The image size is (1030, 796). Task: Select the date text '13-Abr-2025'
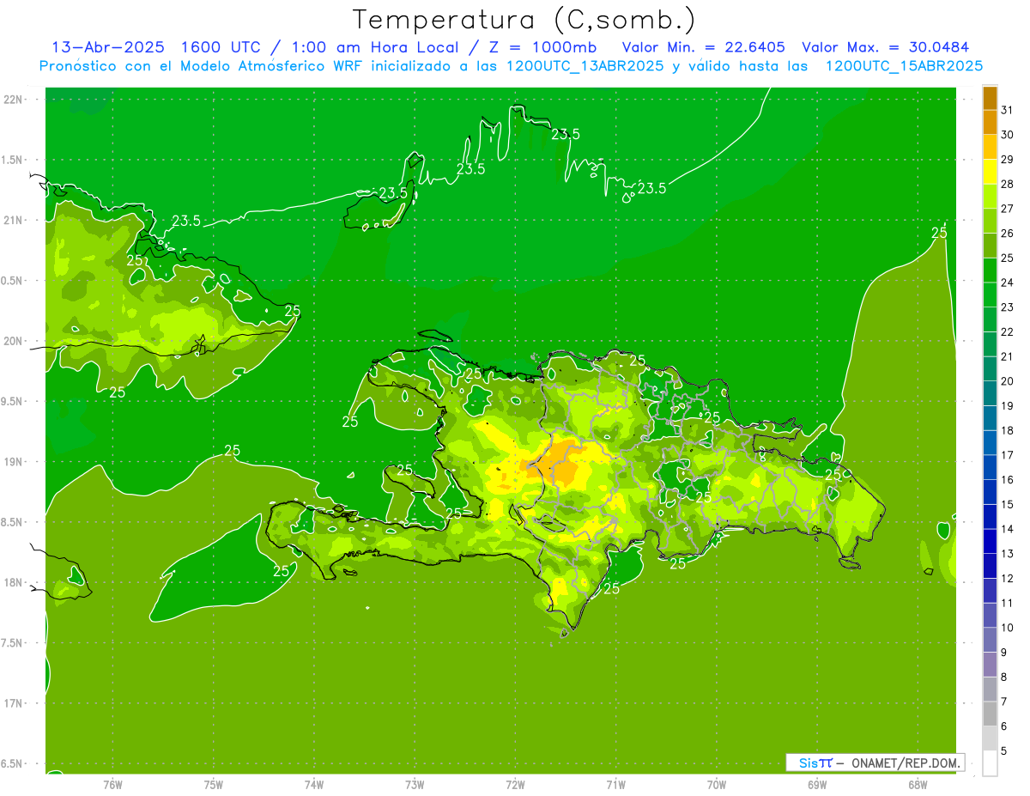click(107, 47)
